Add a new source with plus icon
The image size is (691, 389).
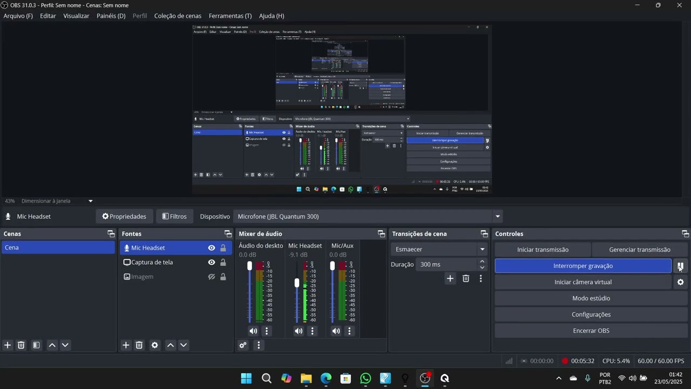coord(126,345)
